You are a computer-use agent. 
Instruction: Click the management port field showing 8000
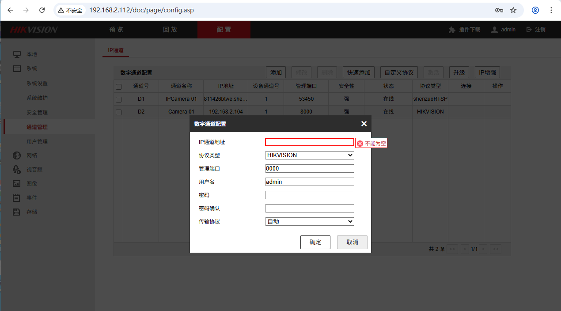(309, 168)
